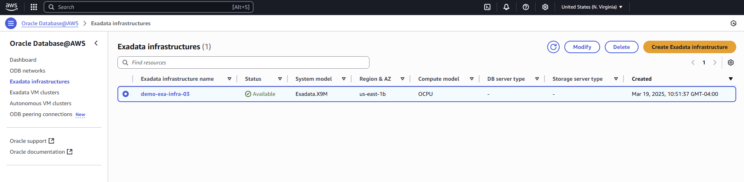
Task: Open the demo-exa-infra-03 link
Action: pos(165,94)
